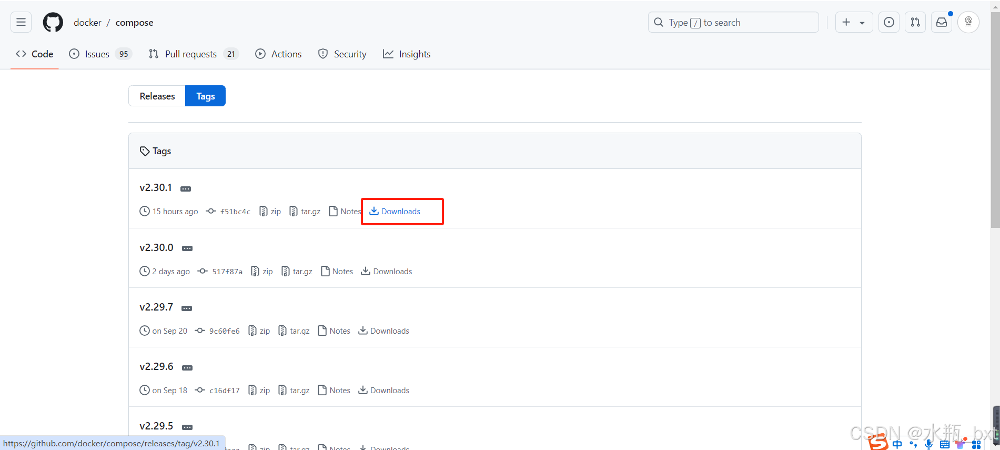The height and width of the screenshot is (450, 1000).
Task: Download zip for v2.30.0
Action: [262, 272]
